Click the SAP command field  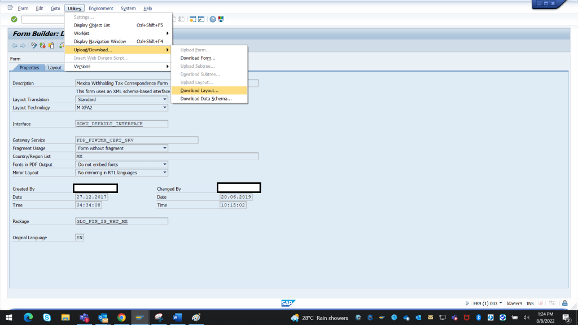[43, 19]
